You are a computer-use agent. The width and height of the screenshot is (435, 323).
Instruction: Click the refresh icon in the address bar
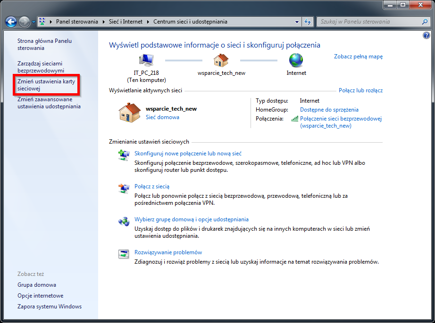coord(307,21)
